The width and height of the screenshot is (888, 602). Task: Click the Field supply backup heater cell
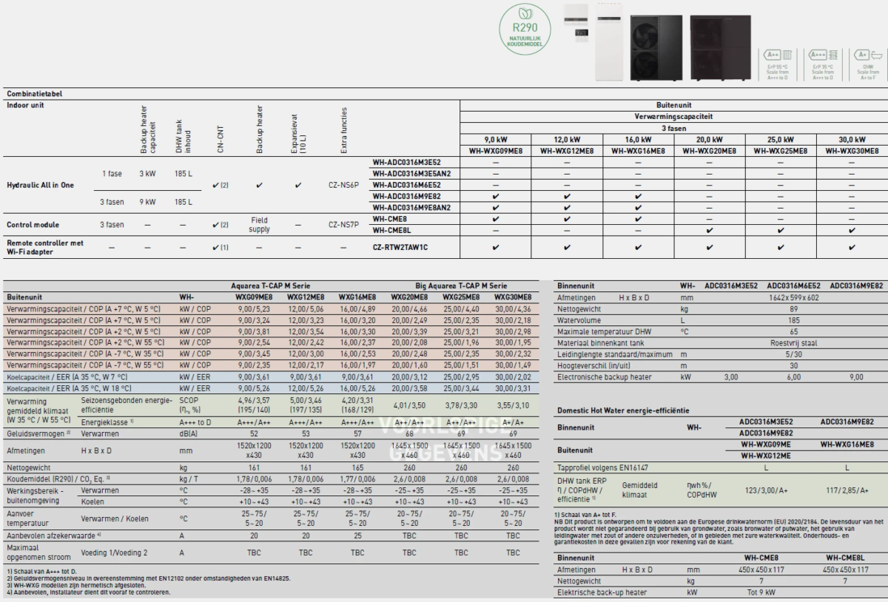point(260,224)
